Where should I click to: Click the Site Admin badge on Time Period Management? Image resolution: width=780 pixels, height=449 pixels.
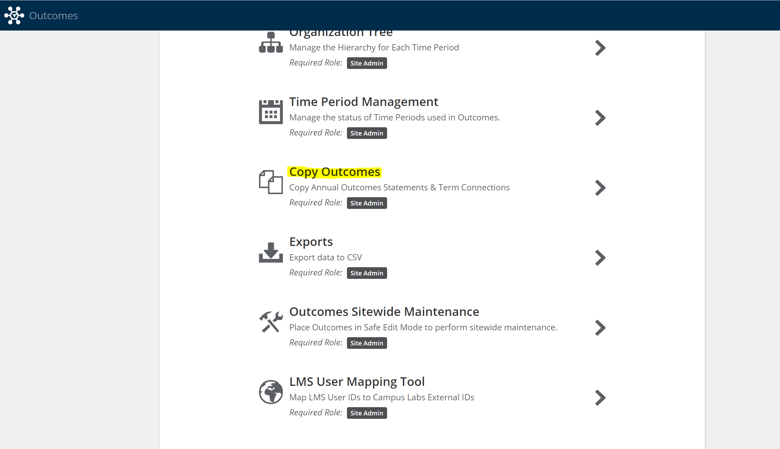pos(367,133)
